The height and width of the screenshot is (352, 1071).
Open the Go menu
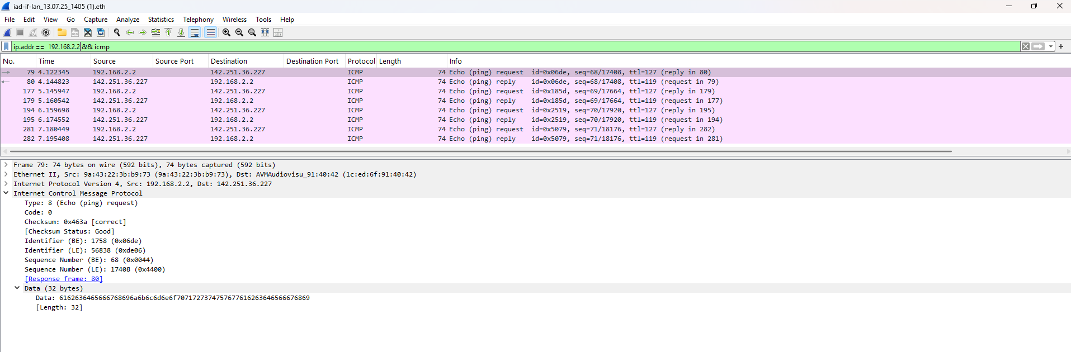[x=70, y=19]
